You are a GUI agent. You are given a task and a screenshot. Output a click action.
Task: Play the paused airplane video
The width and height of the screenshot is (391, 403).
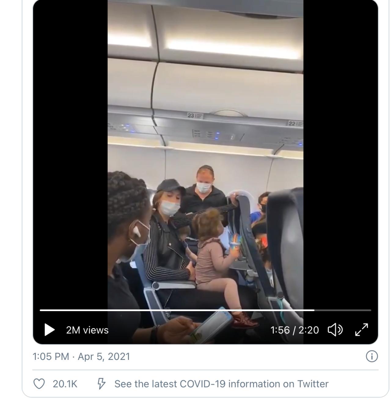pos(49,330)
